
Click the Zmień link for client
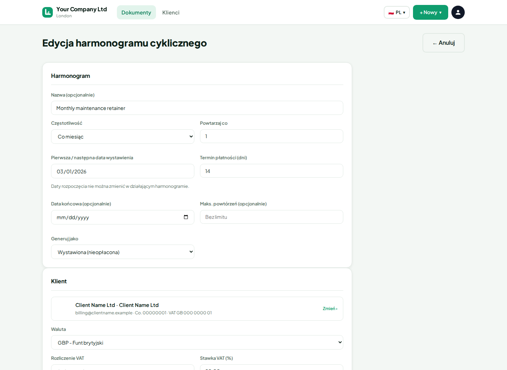(330, 309)
